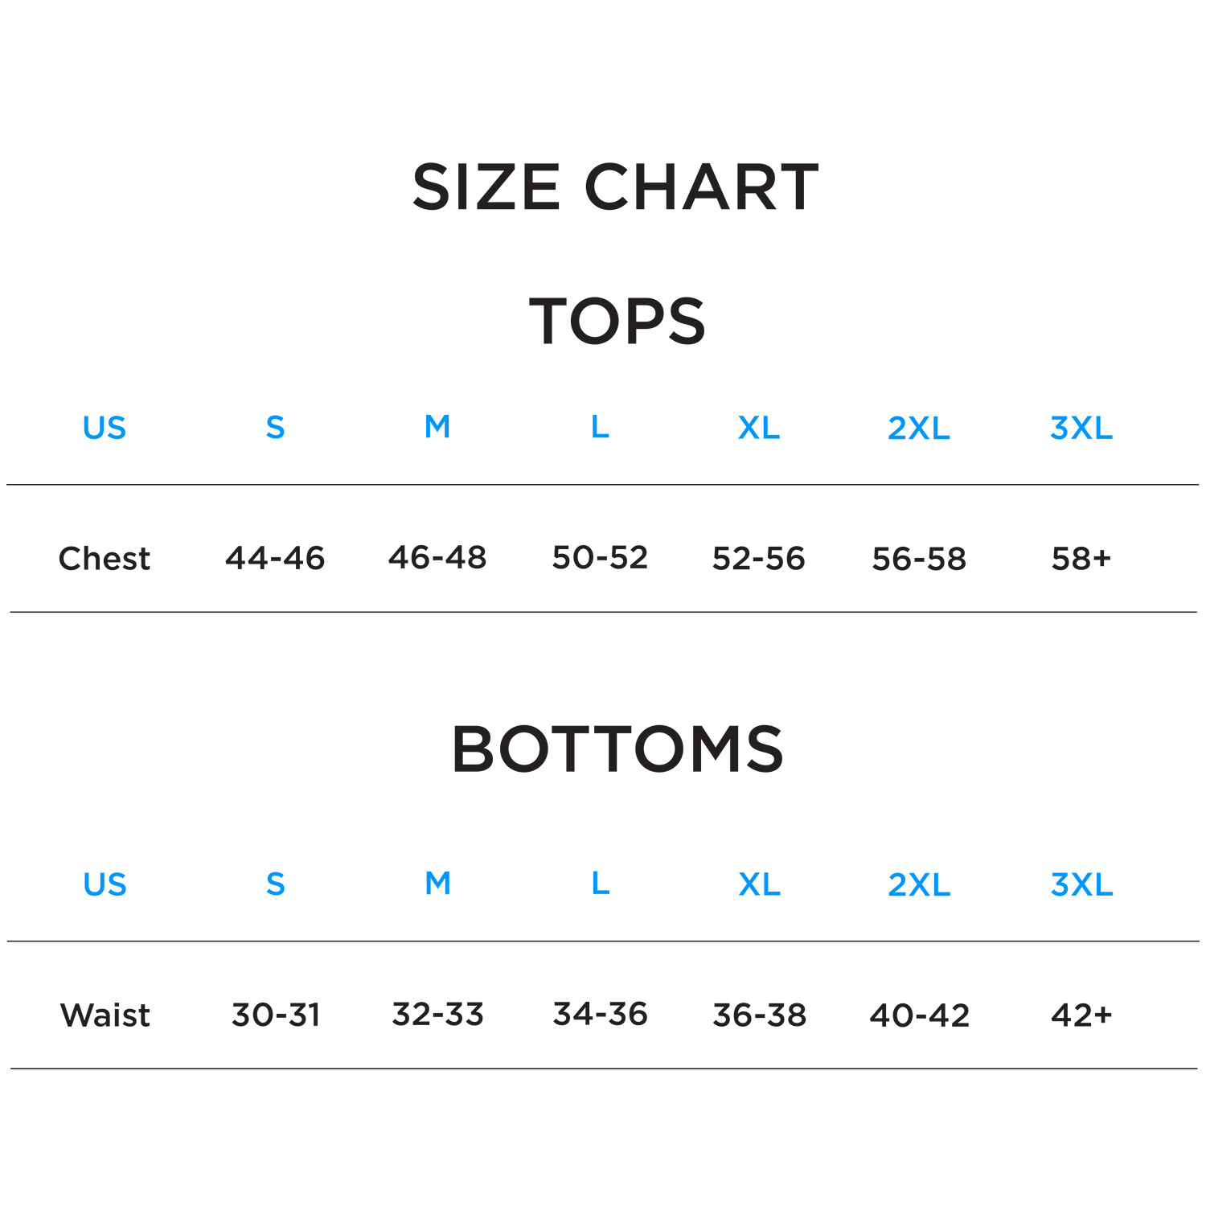The width and height of the screenshot is (1206, 1206).
Task: Click the 2XL header in Tops table
Action: (919, 429)
